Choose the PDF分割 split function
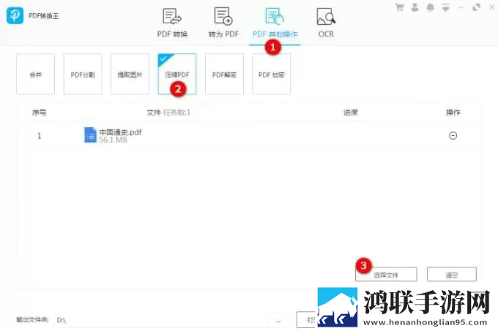498x331 pixels. (83, 74)
